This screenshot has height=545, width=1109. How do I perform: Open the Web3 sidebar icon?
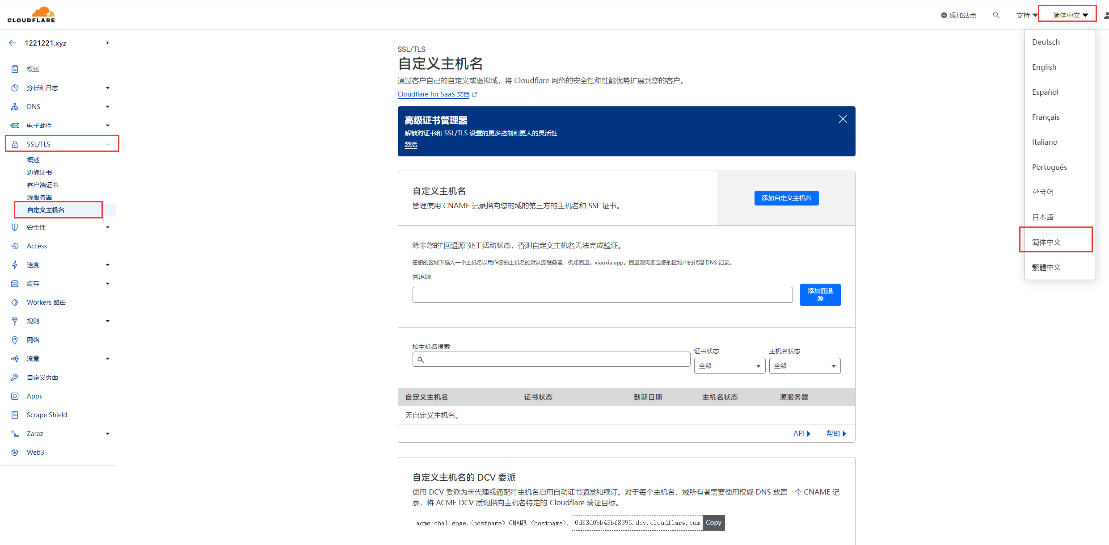tap(15, 452)
